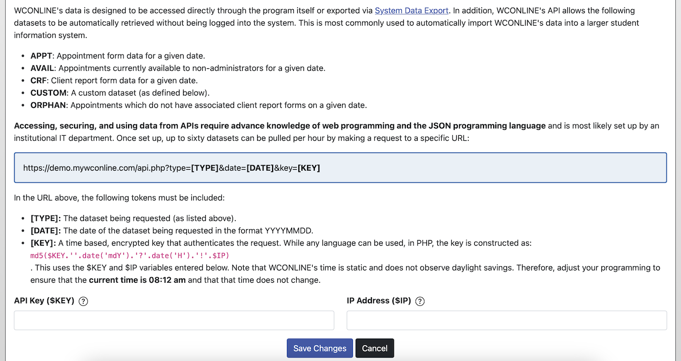
Task: Click the bold 'current time is 08:12 am' text
Action: pyautogui.click(x=137, y=280)
